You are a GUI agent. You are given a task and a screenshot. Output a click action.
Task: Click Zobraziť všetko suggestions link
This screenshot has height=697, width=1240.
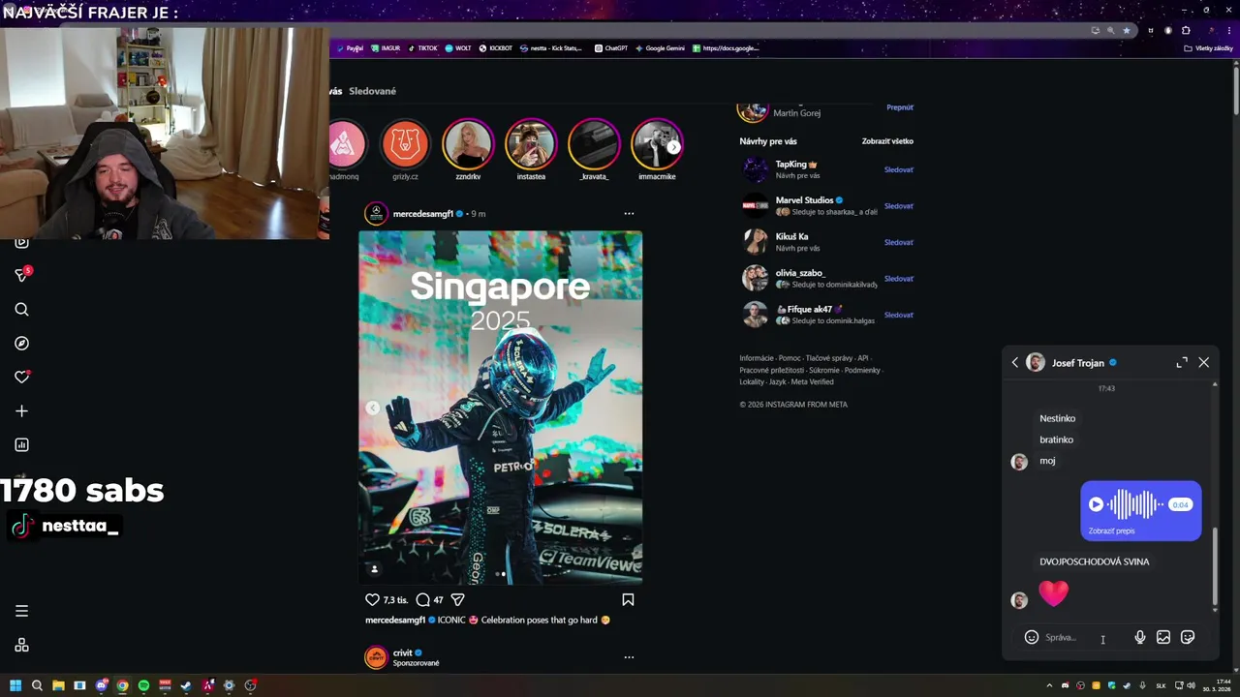click(887, 141)
